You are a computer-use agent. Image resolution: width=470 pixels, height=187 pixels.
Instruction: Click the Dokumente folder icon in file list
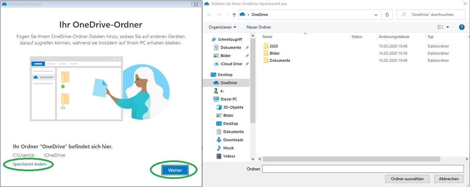click(x=266, y=61)
